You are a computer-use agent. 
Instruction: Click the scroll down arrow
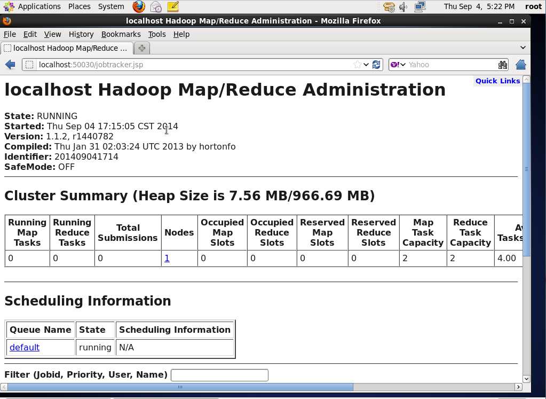point(526,379)
